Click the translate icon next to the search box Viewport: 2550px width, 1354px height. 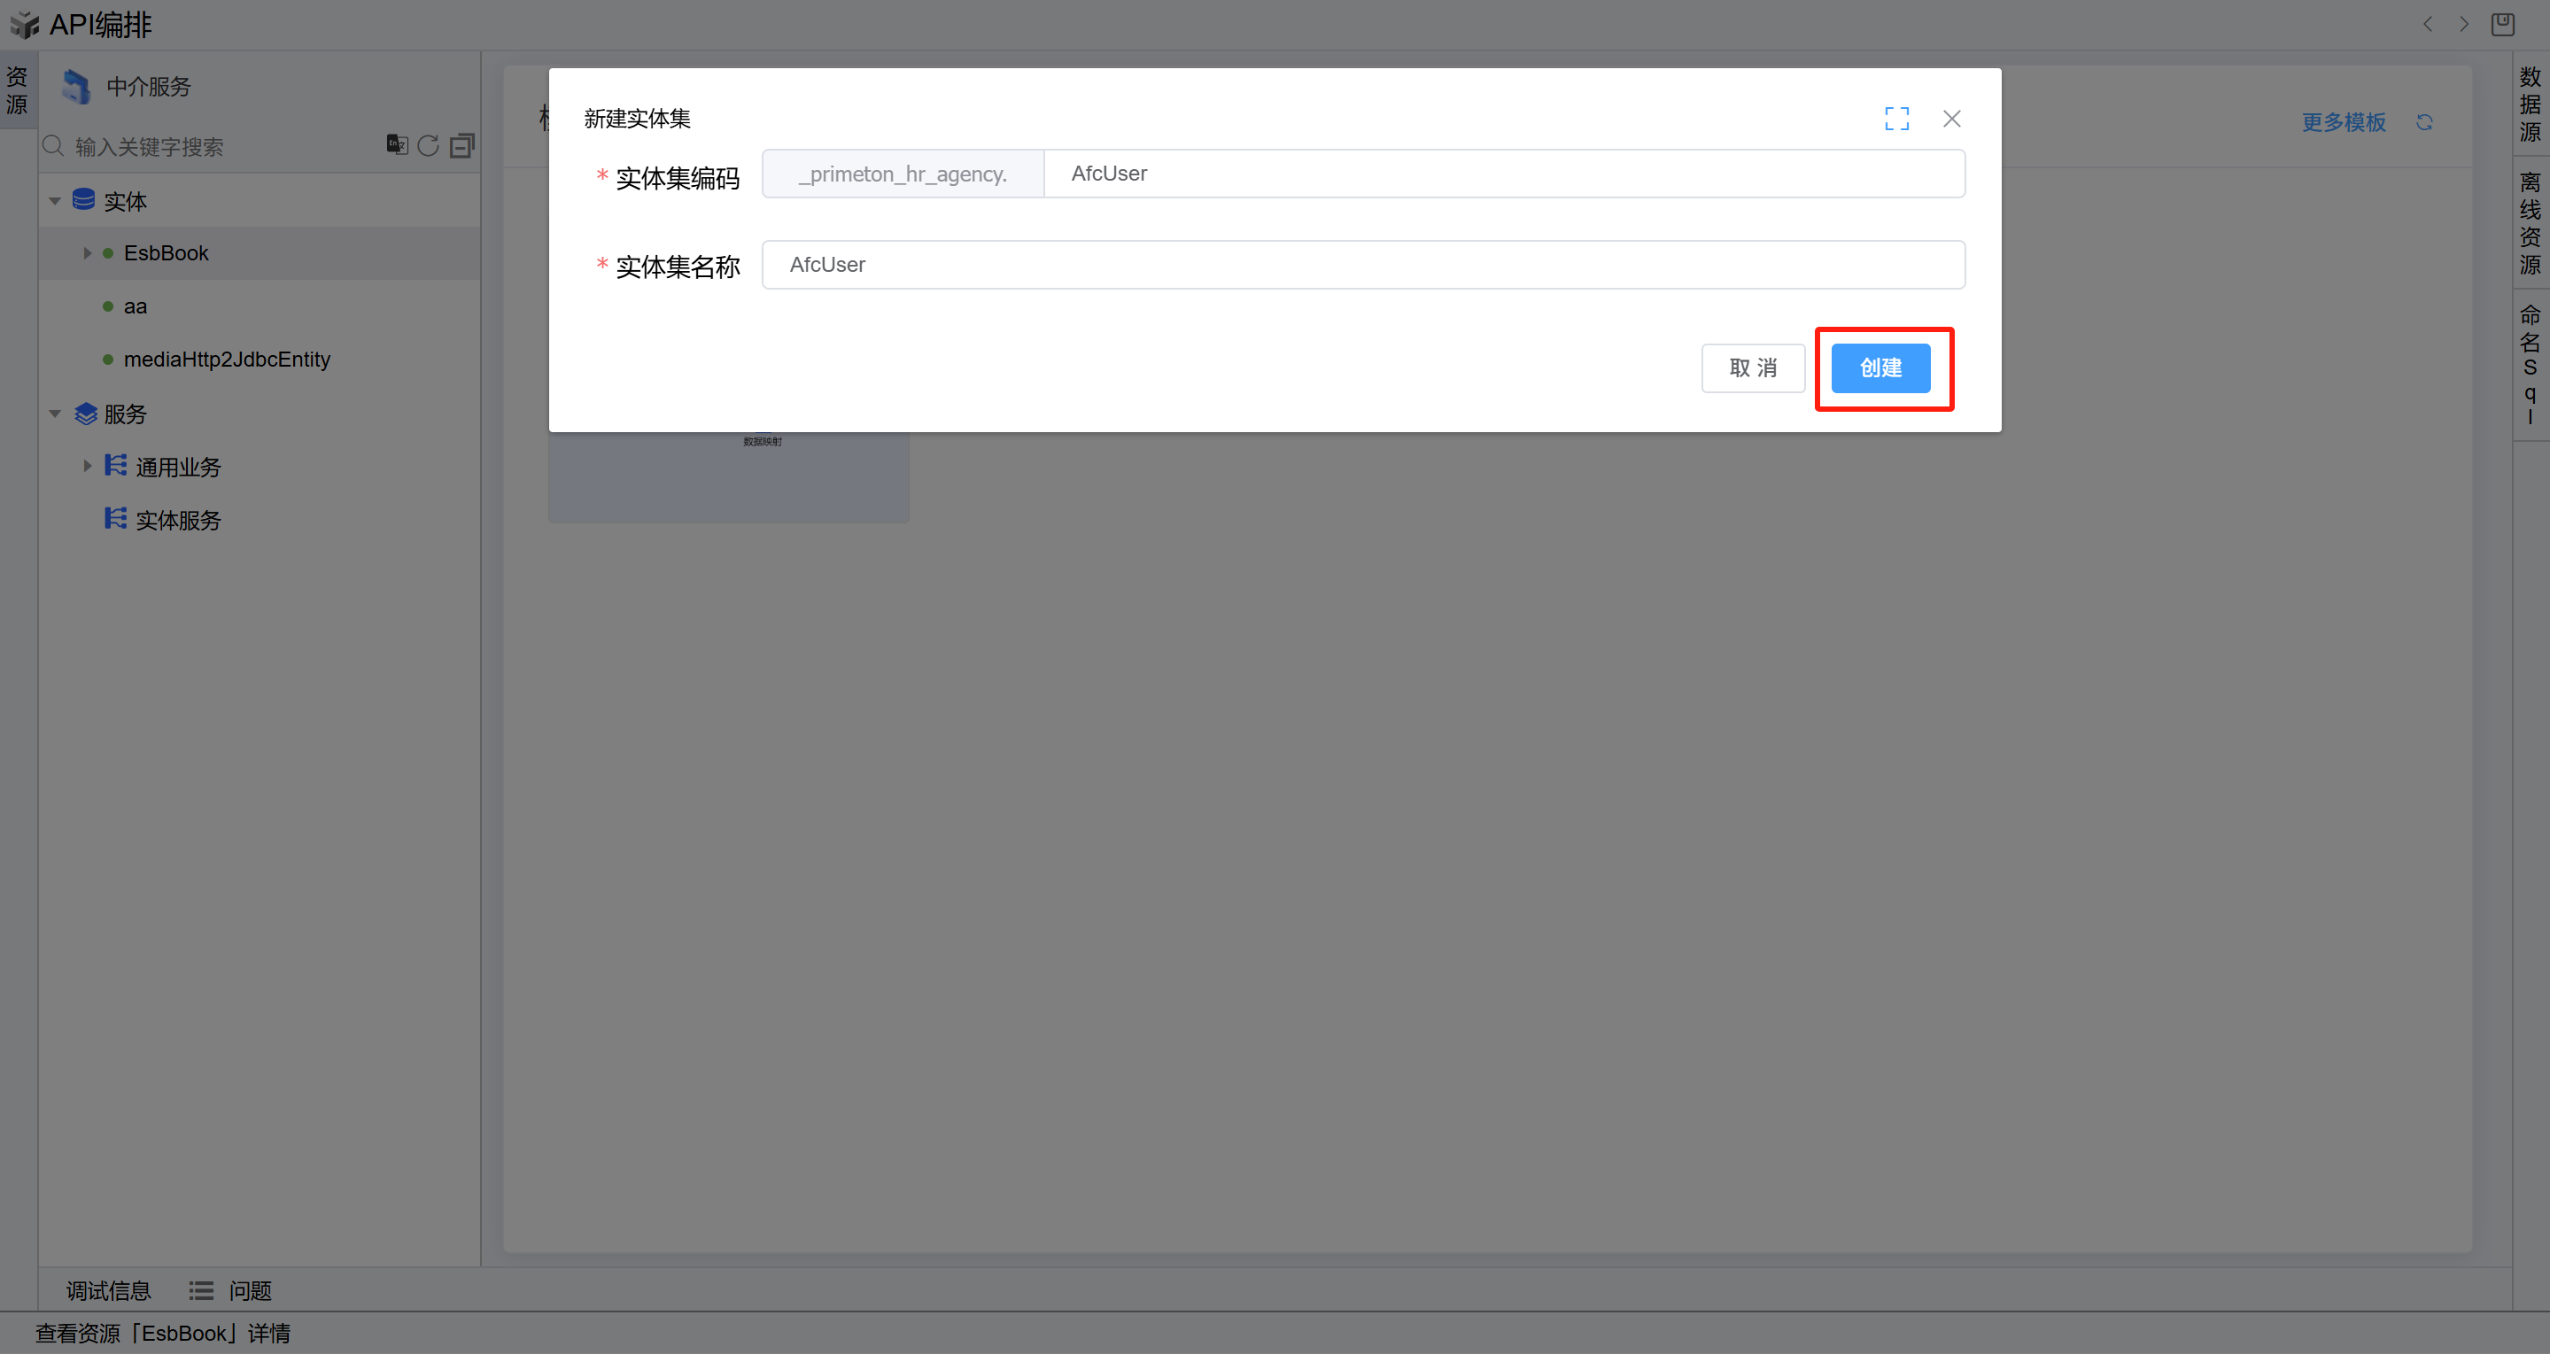(x=397, y=144)
